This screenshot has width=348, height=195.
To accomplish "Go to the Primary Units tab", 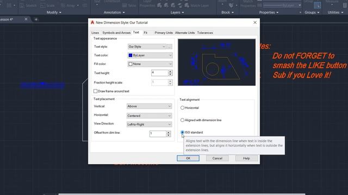I will (x=164, y=32).
